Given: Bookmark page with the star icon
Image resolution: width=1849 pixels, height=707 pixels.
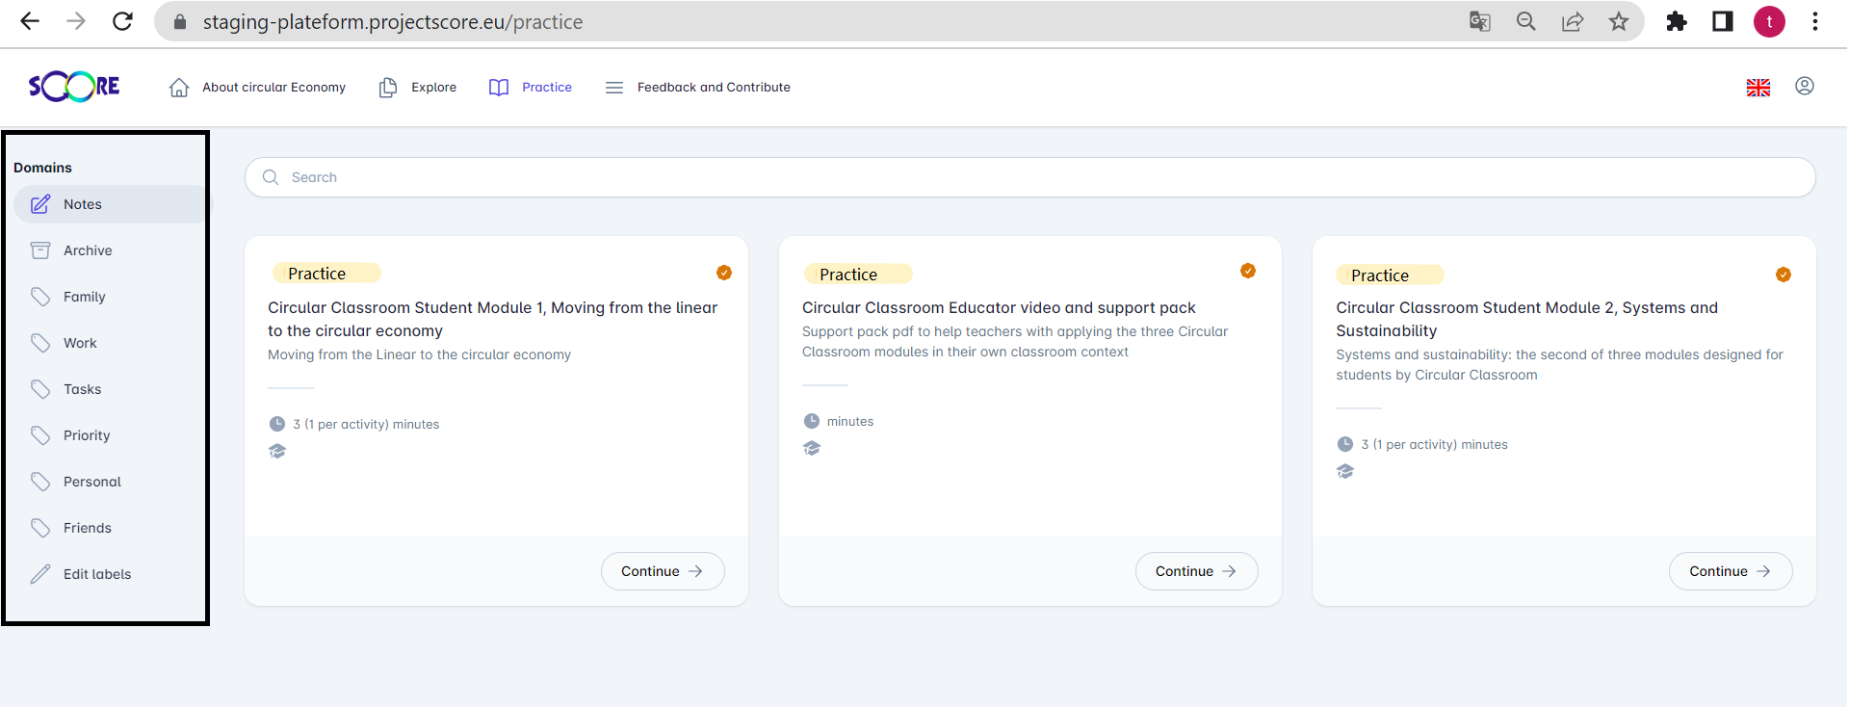Looking at the screenshot, I should click(x=1618, y=21).
